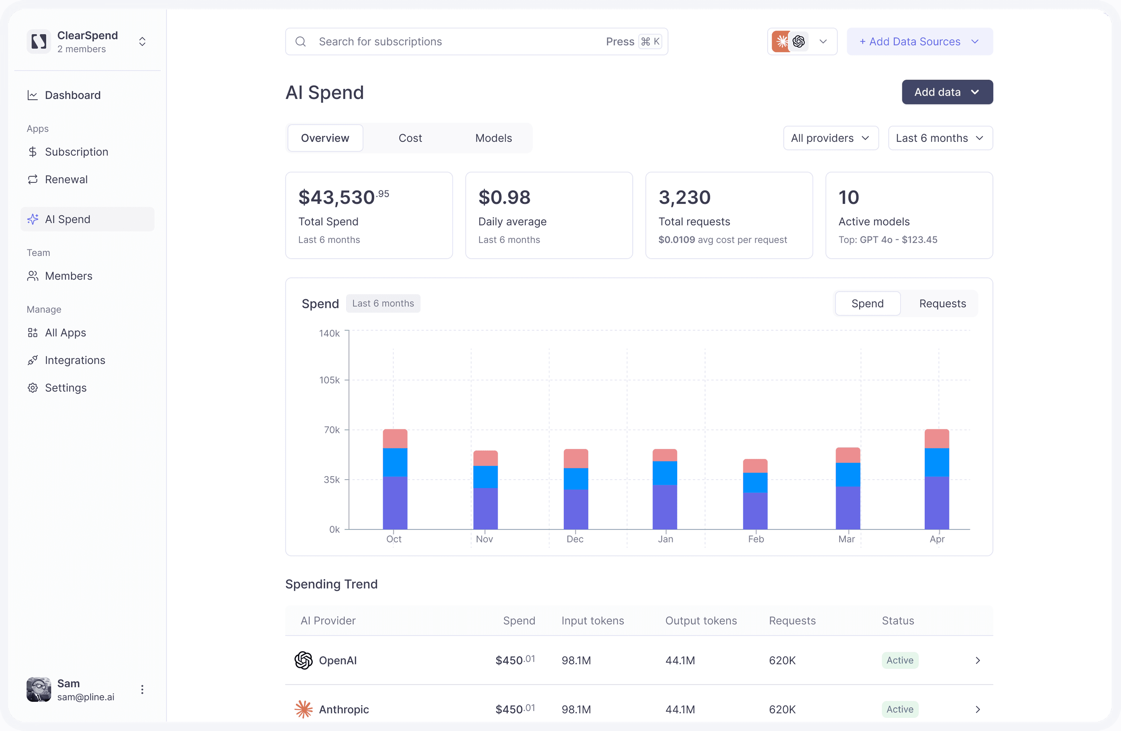Click the All Apps grid icon
This screenshot has width=1121, height=731.
click(32, 333)
